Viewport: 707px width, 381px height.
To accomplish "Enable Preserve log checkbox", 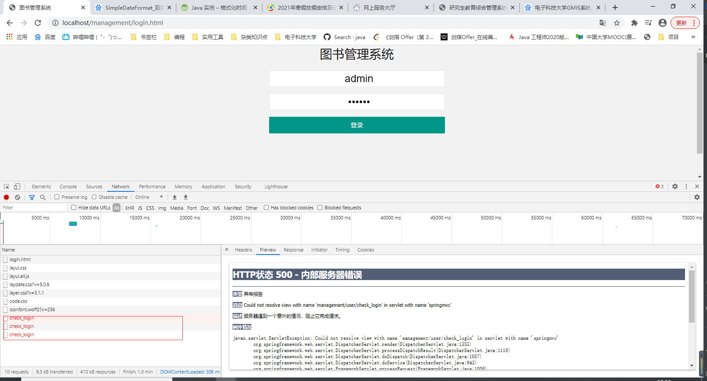I will click(57, 197).
